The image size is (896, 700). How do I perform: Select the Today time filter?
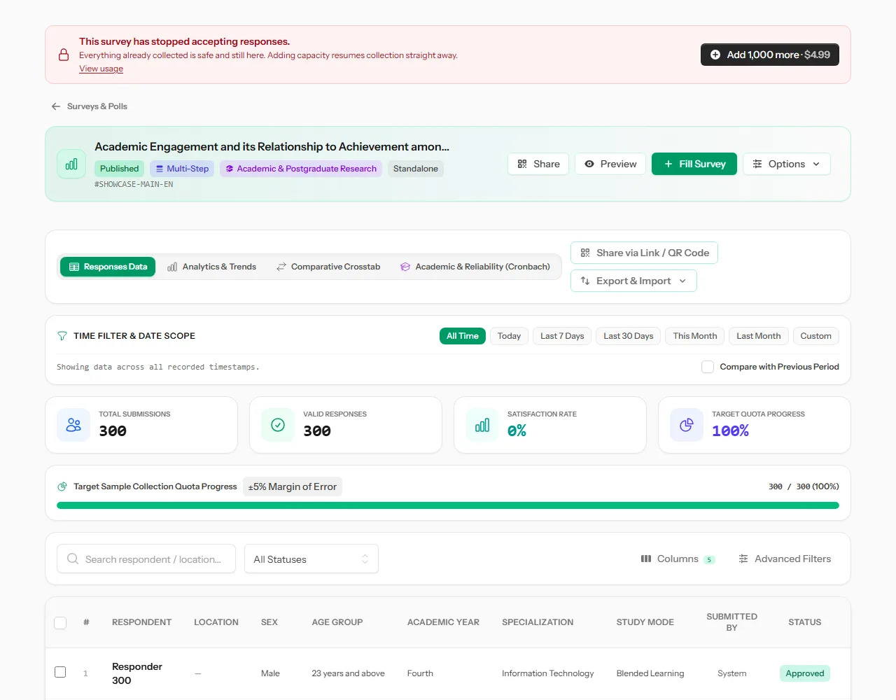(509, 336)
